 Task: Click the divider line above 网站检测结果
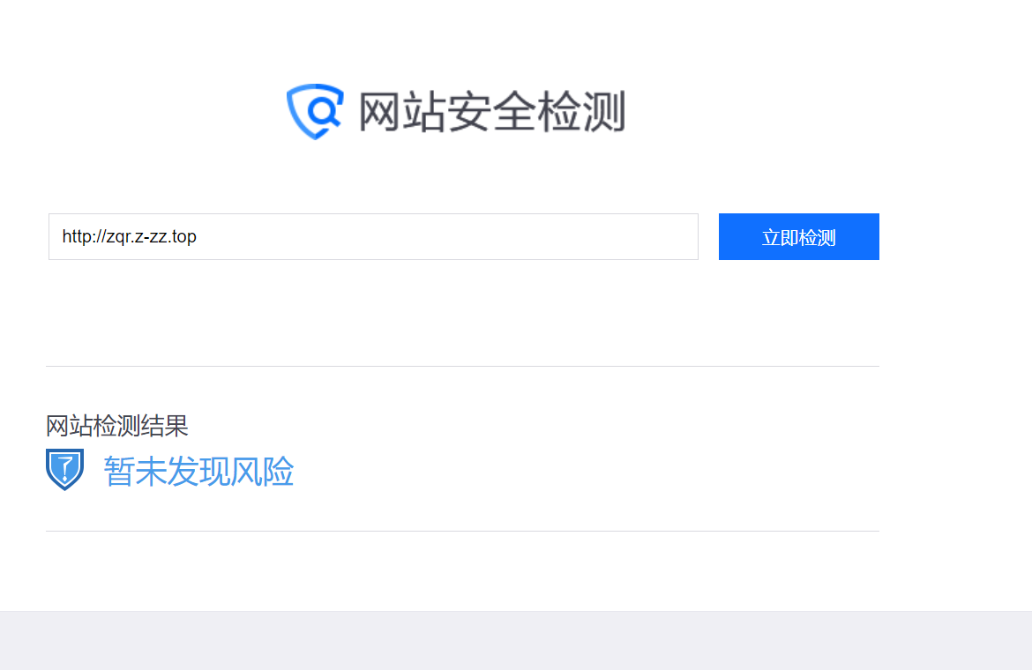[x=462, y=366]
